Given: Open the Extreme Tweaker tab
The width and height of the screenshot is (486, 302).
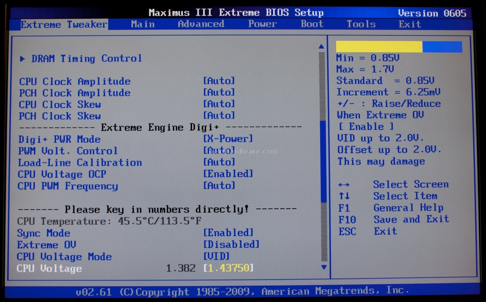Looking at the screenshot, I should [x=64, y=25].
